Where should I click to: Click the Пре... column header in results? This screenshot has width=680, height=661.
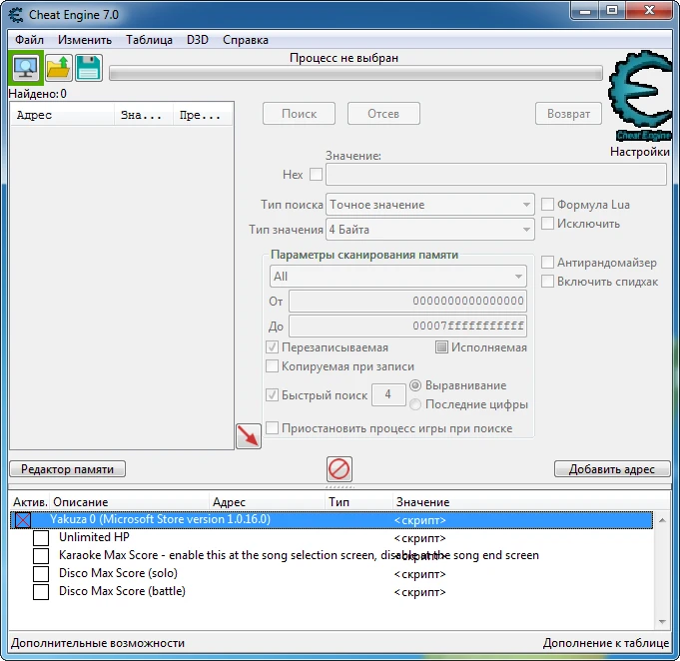pyautogui.click(x=203, y=115)
